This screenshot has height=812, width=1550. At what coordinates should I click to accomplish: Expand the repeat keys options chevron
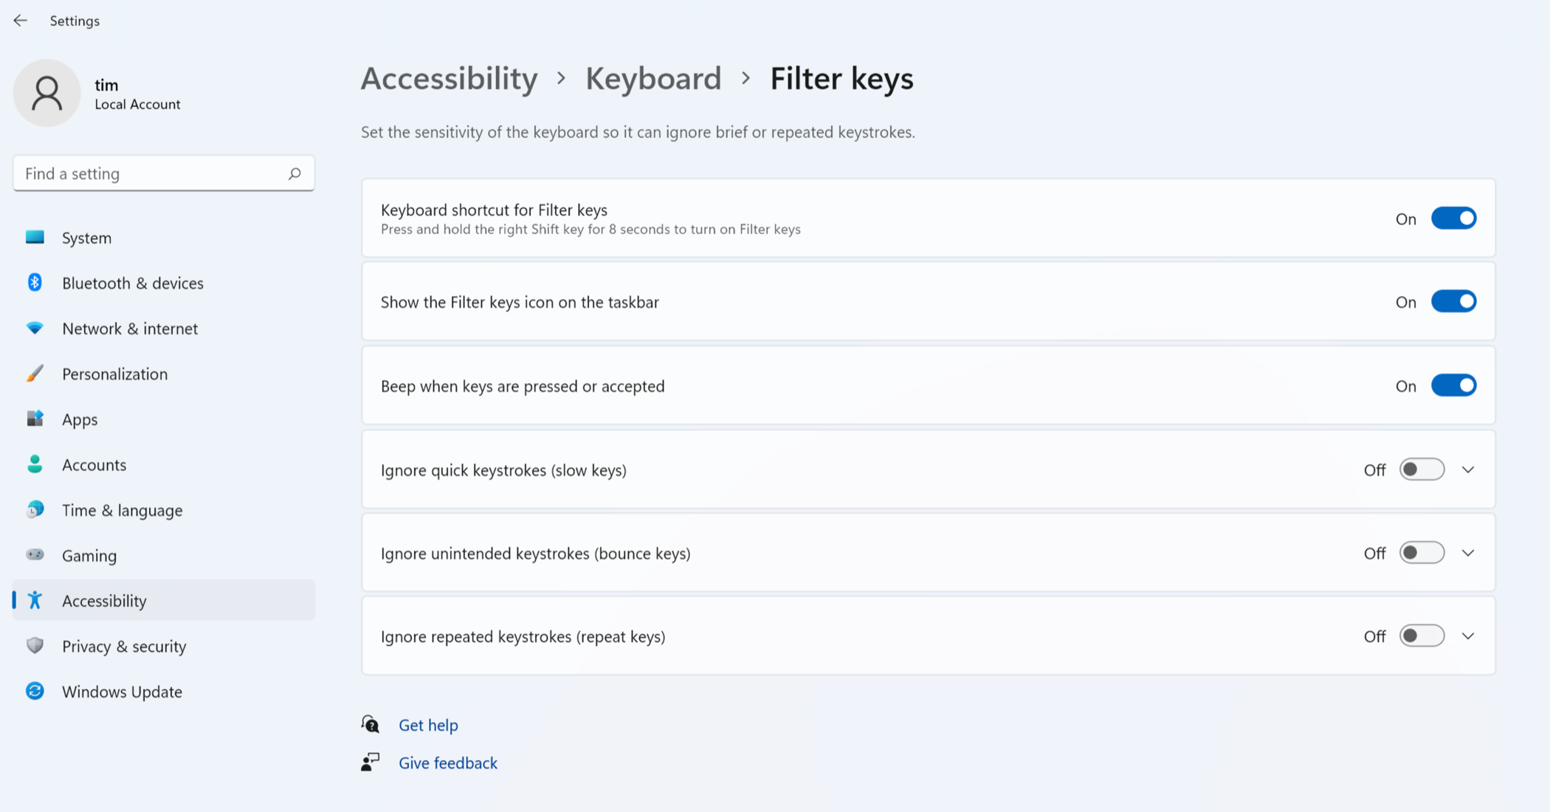(1468, 636)
